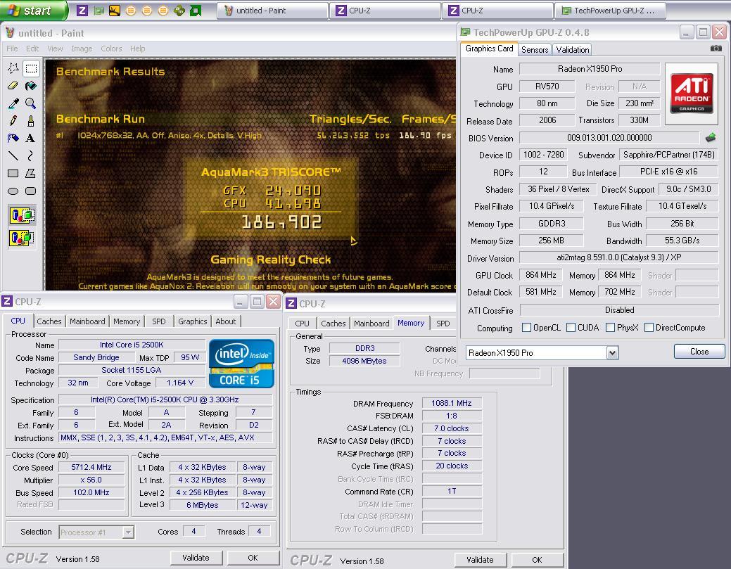Open the About tab in left CPU-Z

226,321
